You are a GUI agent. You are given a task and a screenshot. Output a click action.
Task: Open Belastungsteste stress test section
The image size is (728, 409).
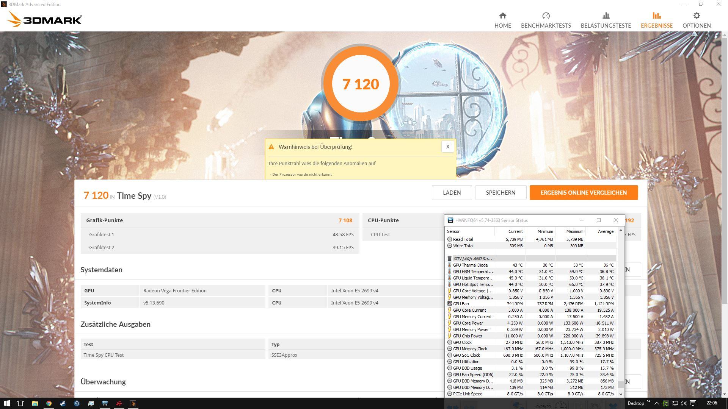[606, 20]
